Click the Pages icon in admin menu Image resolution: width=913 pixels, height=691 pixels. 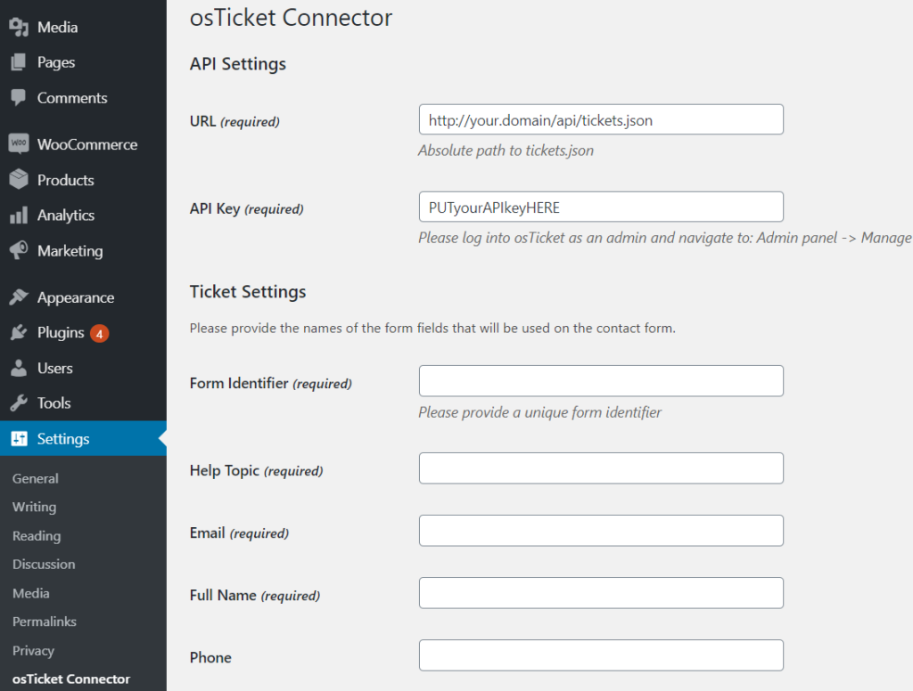tap(19, 62)
